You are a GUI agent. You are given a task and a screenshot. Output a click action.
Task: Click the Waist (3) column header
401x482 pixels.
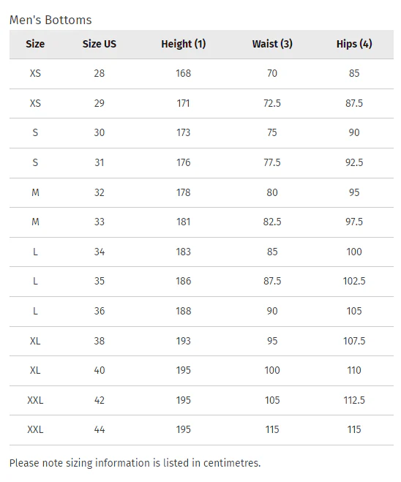coord(272,44)
